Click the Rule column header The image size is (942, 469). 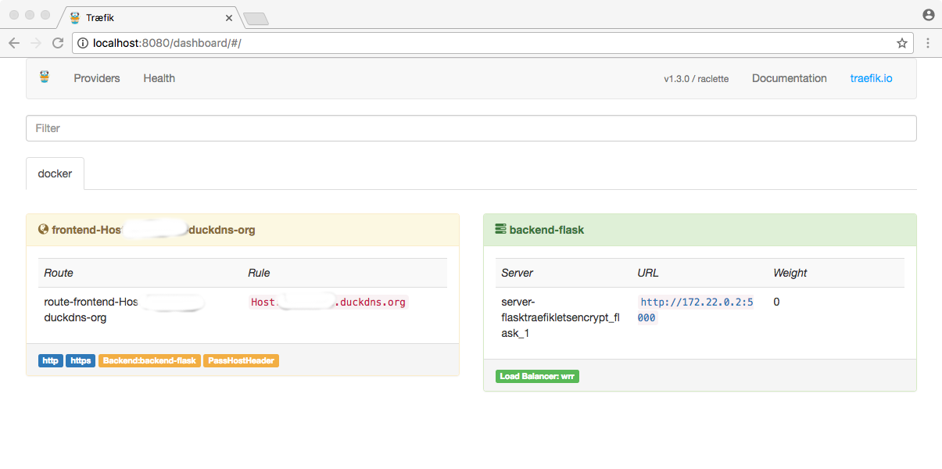tap(259, 273)
